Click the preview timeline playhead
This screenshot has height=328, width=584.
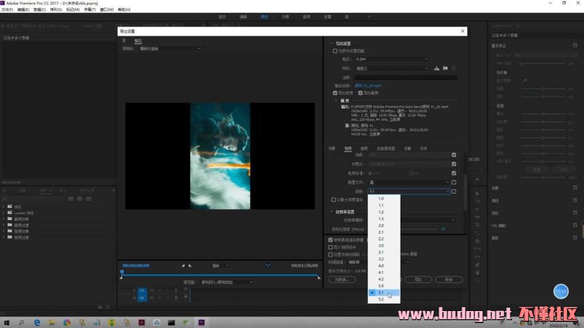122,274
